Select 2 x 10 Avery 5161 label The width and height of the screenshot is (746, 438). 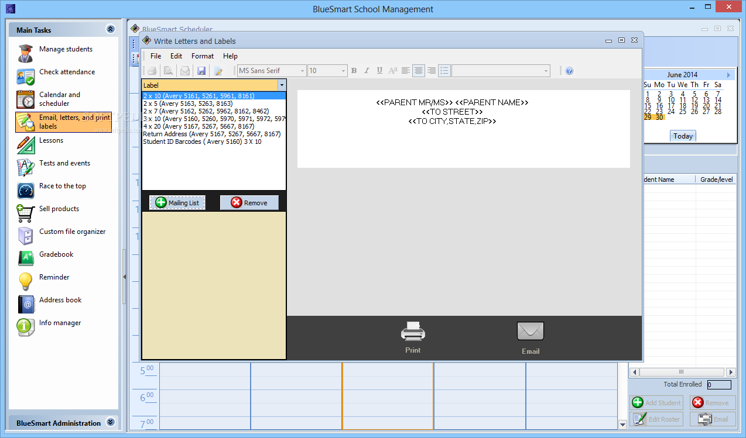(214, 96)
